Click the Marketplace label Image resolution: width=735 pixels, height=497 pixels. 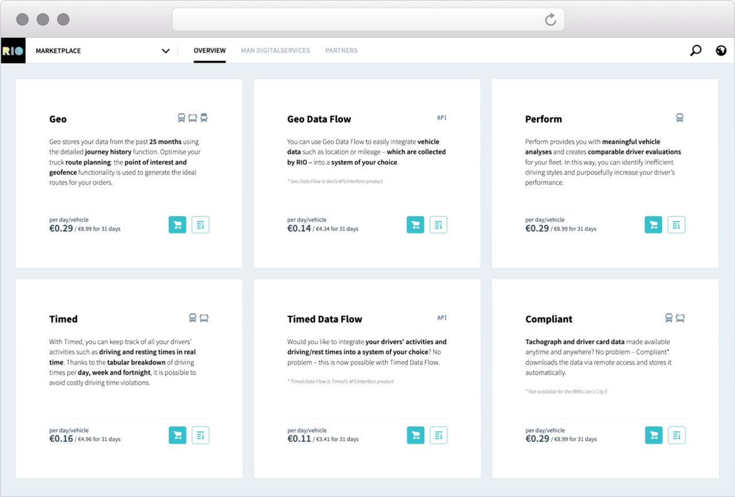[x=58, y=51]
